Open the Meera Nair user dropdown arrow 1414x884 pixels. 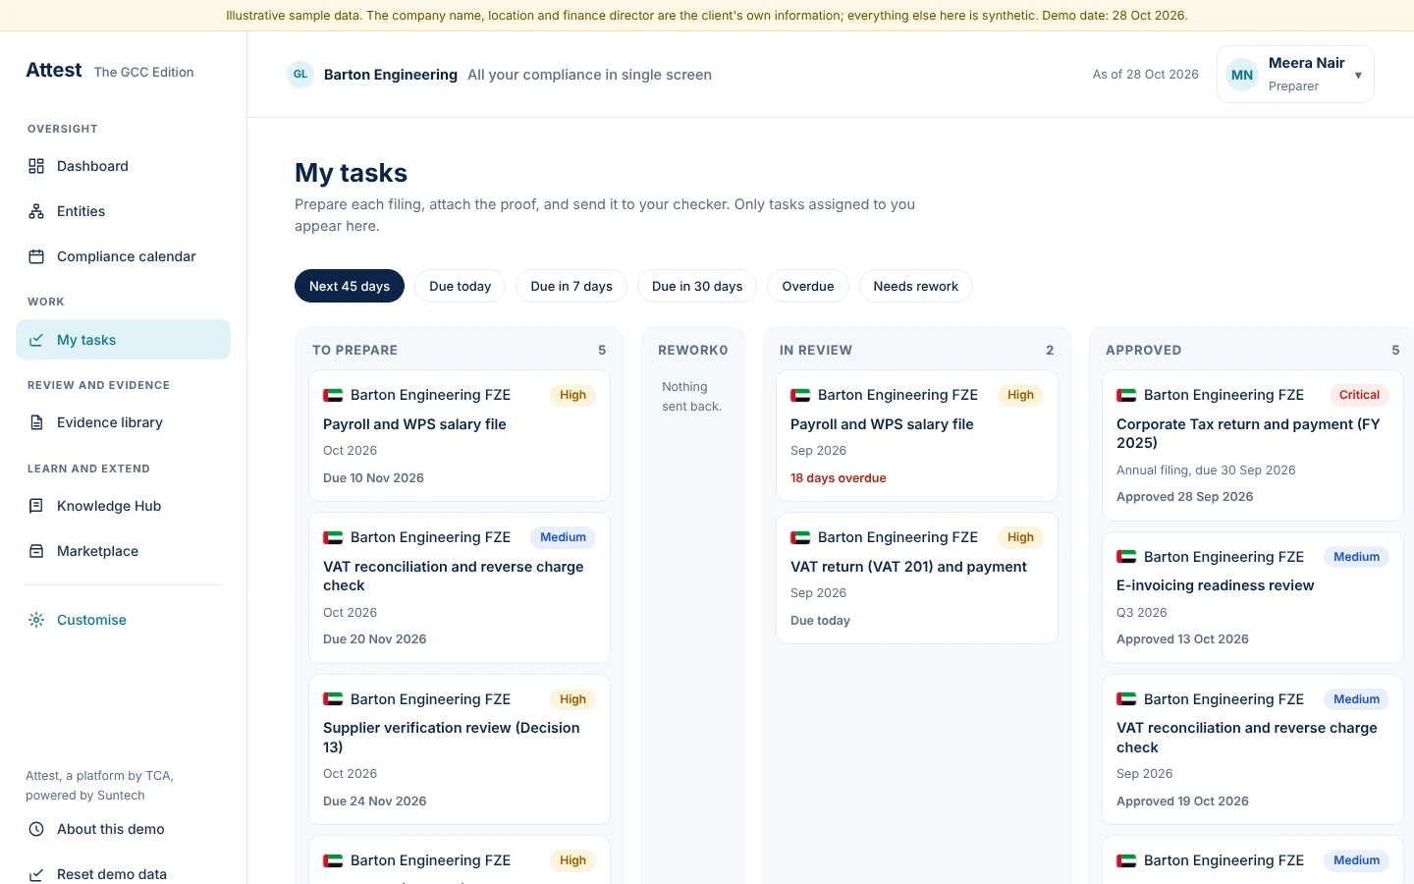[1358, 76]
